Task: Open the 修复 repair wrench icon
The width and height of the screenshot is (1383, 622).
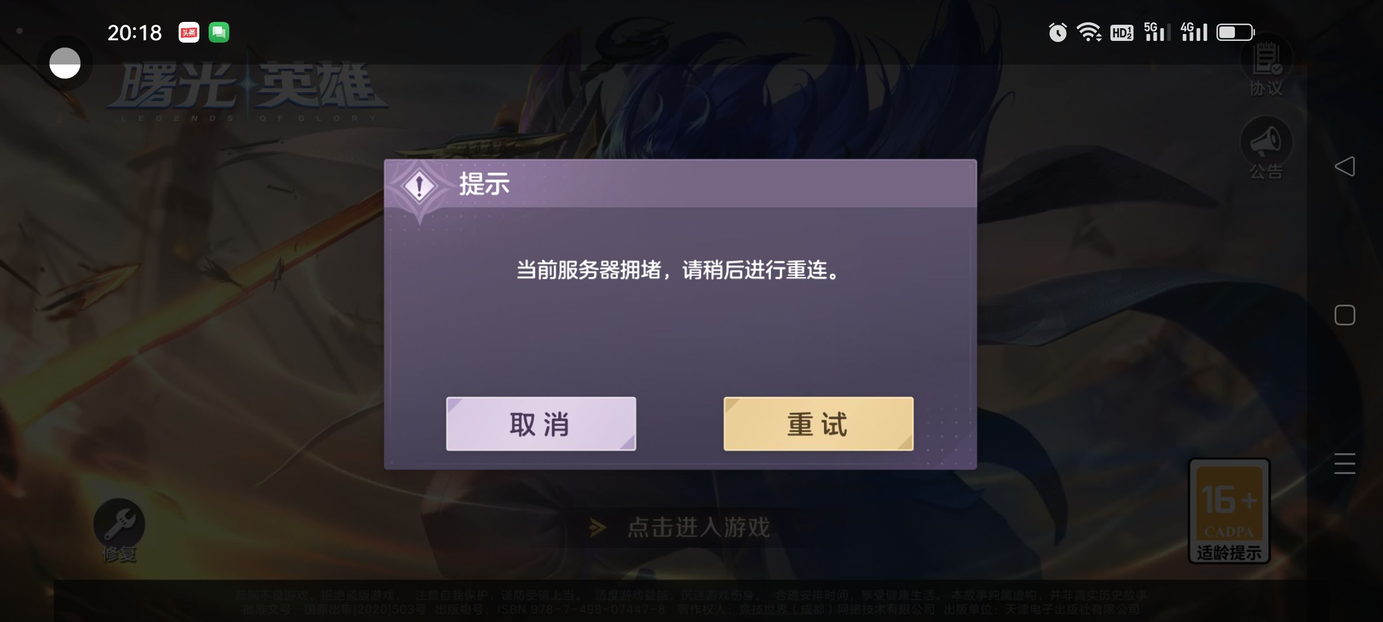Action: (119, 530)
